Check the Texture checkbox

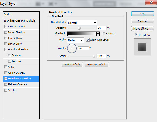[9, 61]
